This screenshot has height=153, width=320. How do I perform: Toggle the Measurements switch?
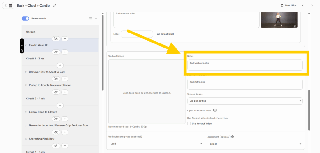(26, 18)
